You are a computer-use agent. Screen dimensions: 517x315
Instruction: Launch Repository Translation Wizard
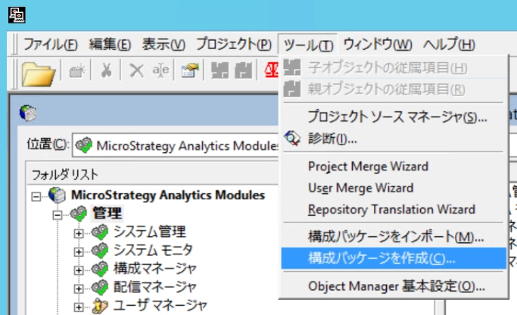pos(394,210)
